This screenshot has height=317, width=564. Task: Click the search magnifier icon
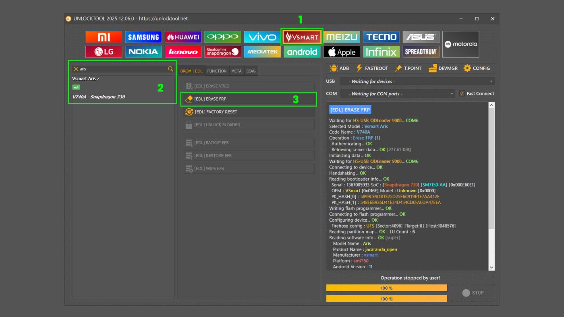[170, 69]
